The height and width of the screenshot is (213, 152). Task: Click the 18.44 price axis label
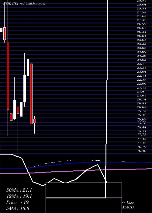click(141, 127)
